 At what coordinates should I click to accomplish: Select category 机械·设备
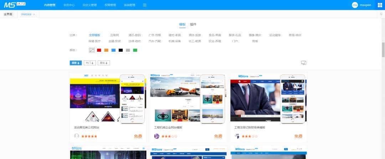175,41
